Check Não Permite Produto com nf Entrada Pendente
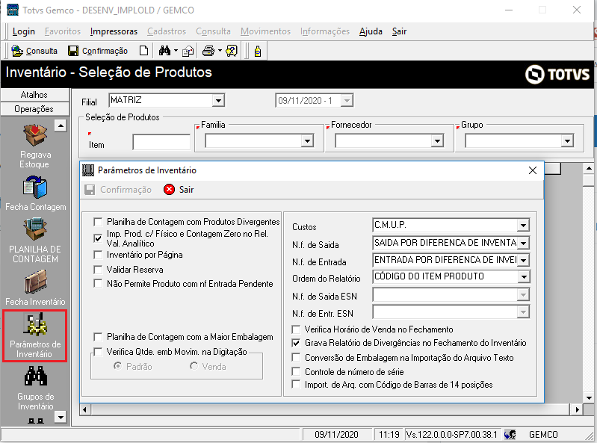597x443 pixels. (x=98, y=284)
